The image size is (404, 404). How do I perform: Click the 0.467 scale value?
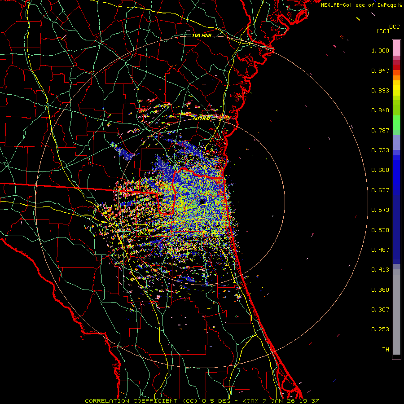[380, 250]
